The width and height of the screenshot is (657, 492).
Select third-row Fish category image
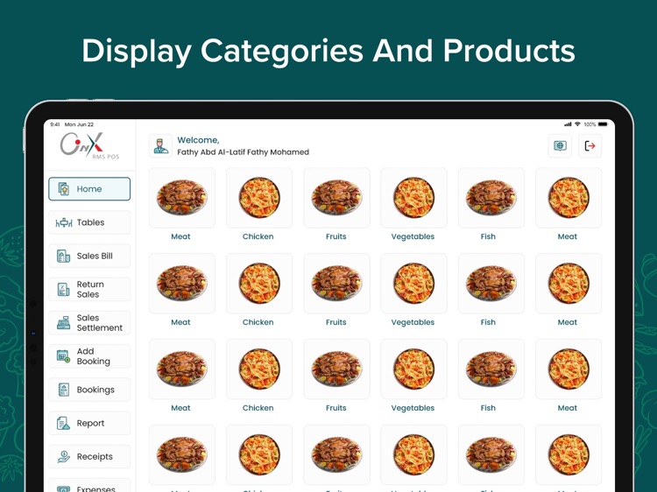pyautogui.click(x=491, y=369)
